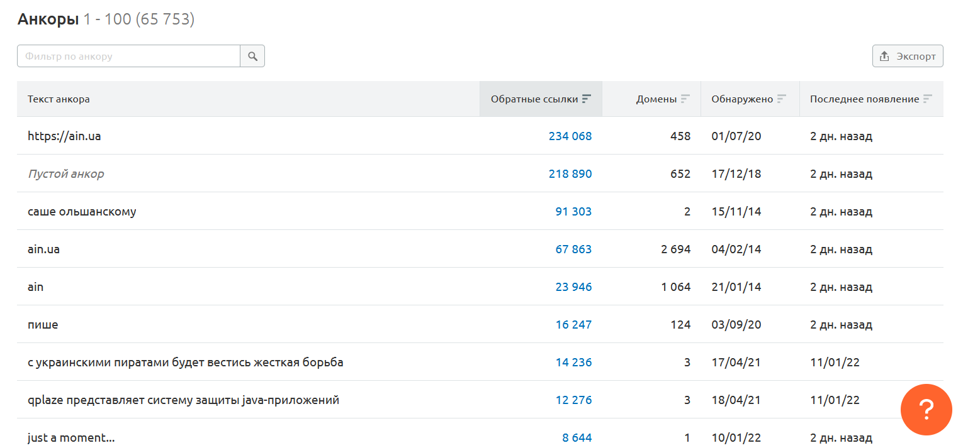Click discovered date 17/12/18
Image resolution: width=963 pixels, height=448 pixels.
coord(736,173)
